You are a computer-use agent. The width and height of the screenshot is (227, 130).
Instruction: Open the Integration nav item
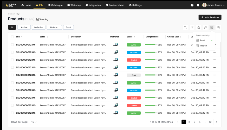(x=93, y=5)
